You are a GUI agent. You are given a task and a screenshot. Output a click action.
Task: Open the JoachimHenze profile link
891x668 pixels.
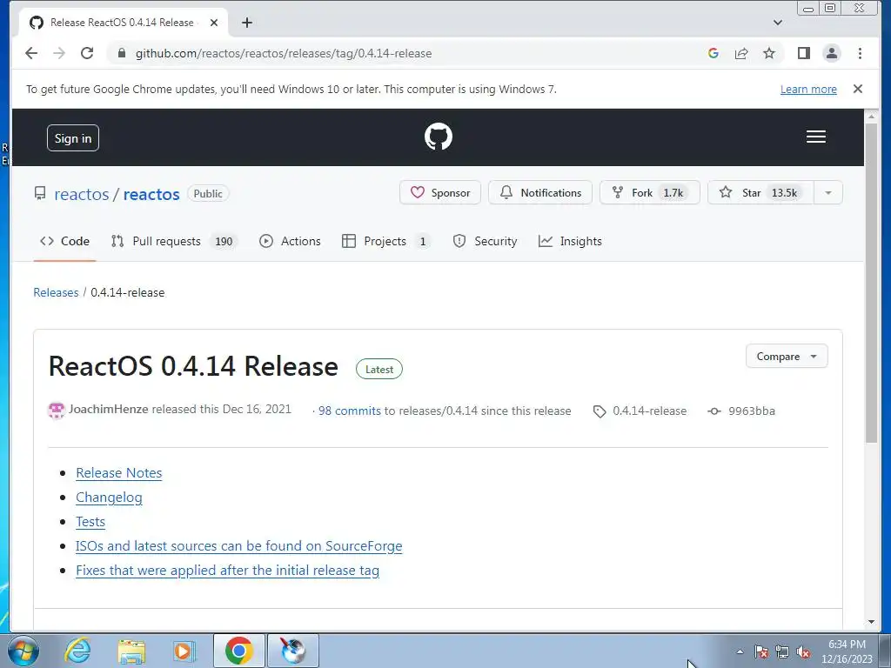tap(109, 409)
